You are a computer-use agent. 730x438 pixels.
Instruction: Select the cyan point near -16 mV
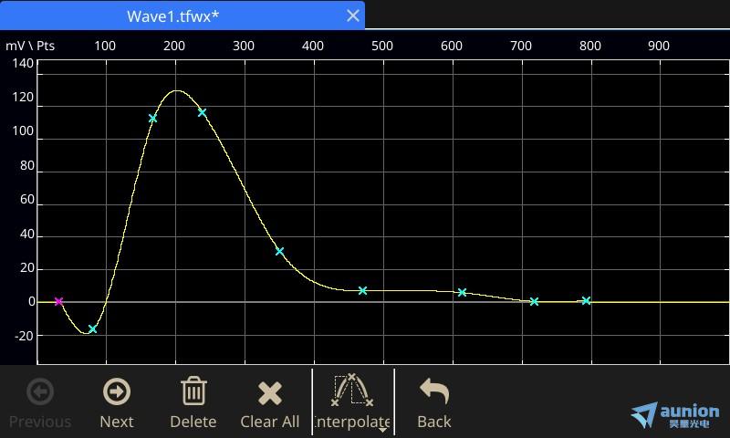[92, 329]
